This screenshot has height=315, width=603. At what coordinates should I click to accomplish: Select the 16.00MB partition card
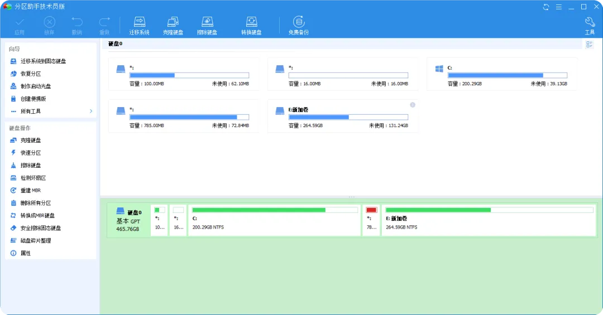click(x=343, y=74)
